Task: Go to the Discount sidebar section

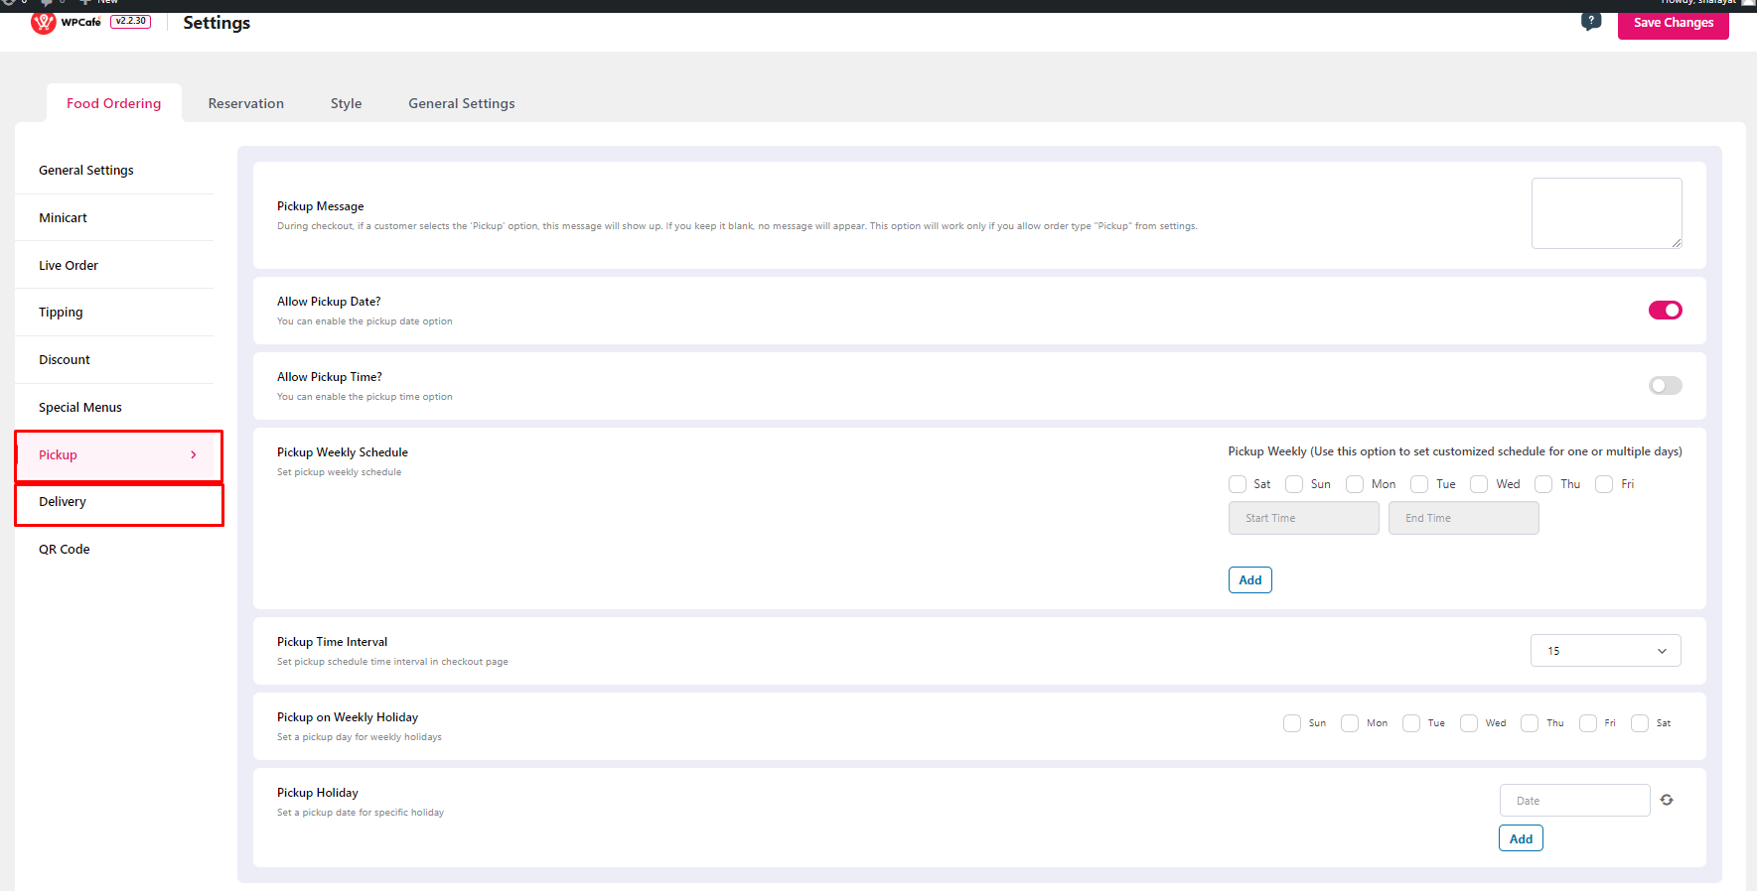Action: click(115, 360)
